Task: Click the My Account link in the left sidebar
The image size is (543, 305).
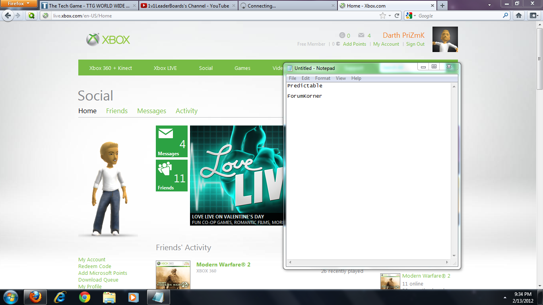Action: coord(92,259)
